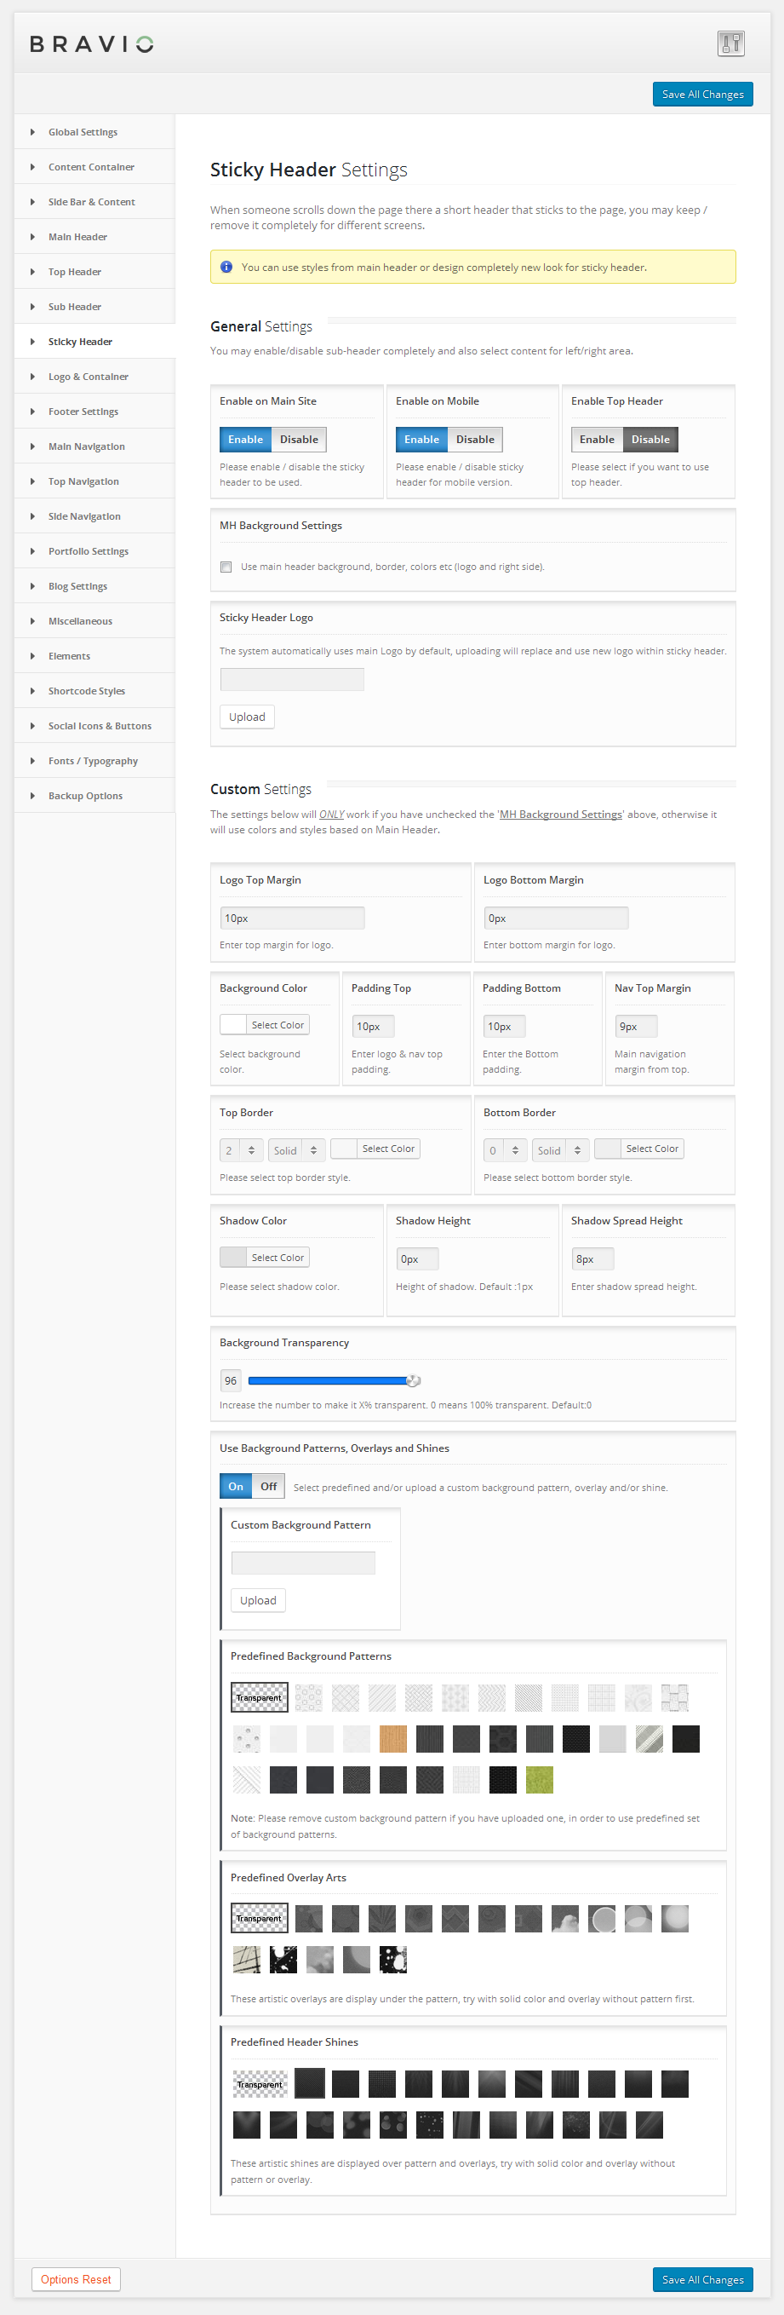Click the top Save All Changes button
The height and width of the screenshot is (2315, 784).
(702, 95)
